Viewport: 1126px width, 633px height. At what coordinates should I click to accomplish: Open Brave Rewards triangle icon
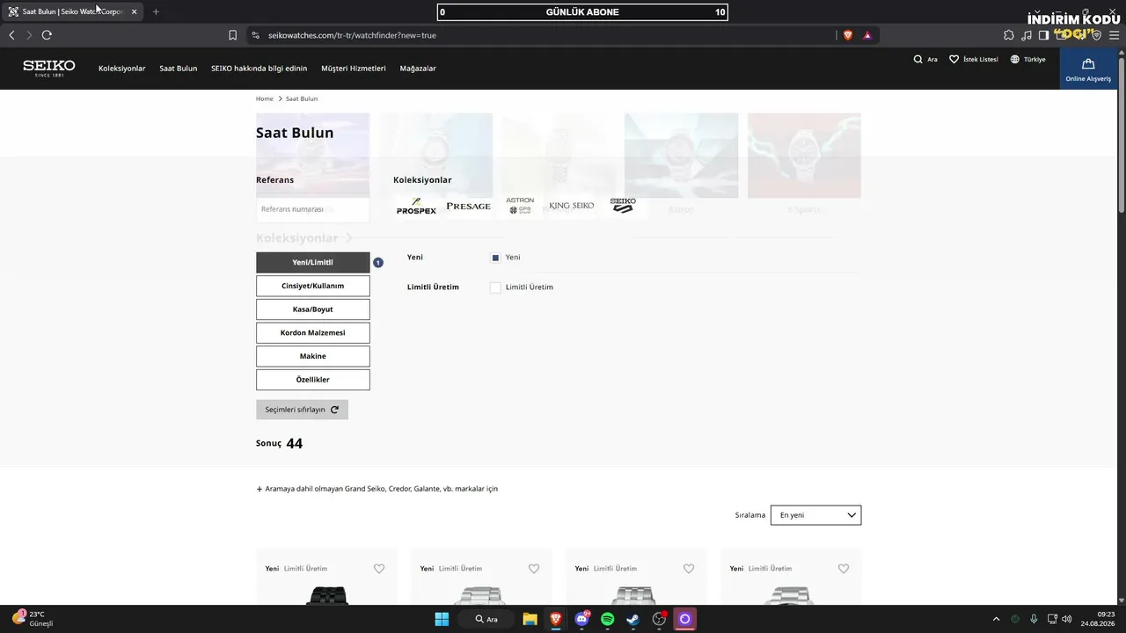[x=867, y=35]
